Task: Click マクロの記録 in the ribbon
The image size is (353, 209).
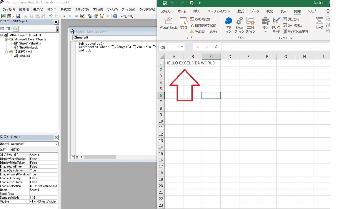Action: [x=200, y=19]
